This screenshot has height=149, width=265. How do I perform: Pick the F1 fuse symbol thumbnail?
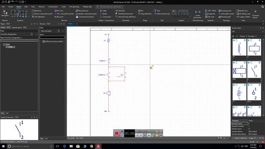(239, 92)
